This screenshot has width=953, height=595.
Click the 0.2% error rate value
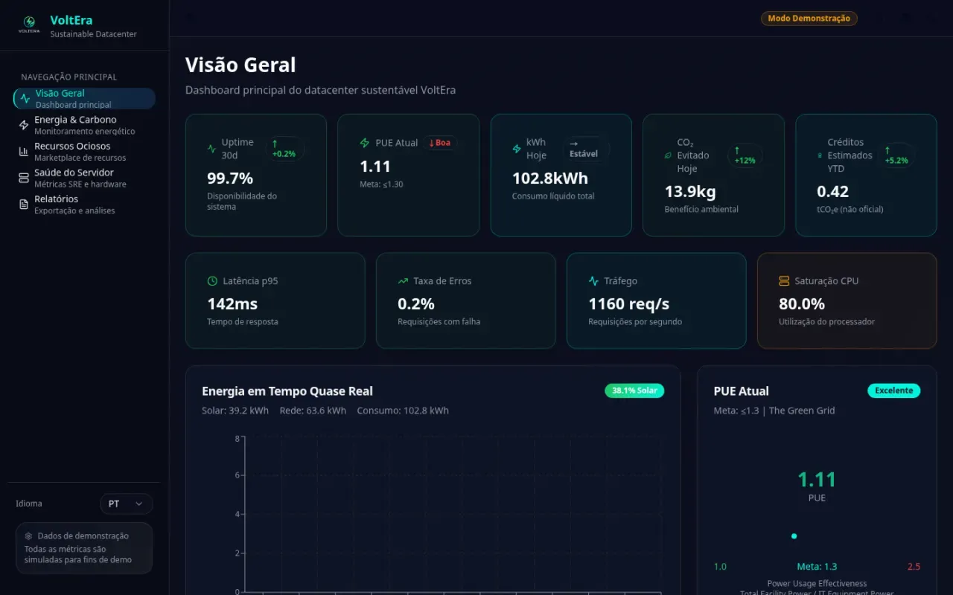pyautogui.click(x=416, y=304)
